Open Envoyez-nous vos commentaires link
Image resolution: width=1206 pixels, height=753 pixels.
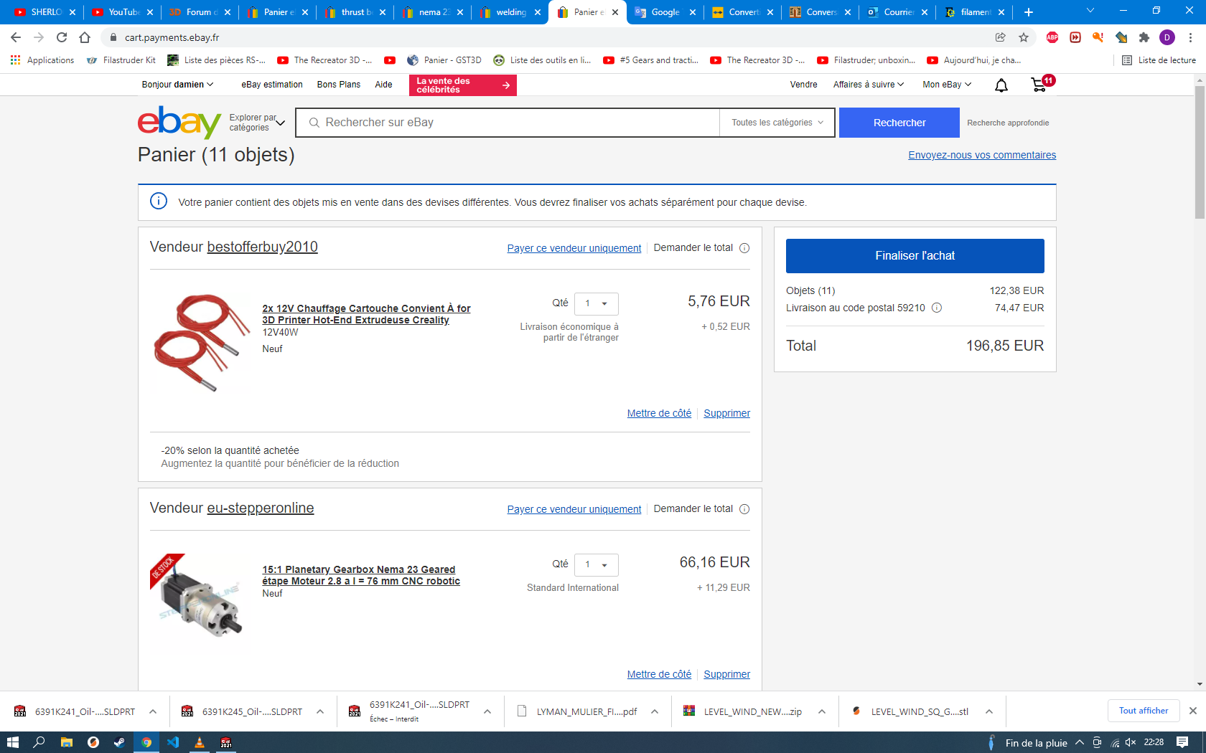982,155
